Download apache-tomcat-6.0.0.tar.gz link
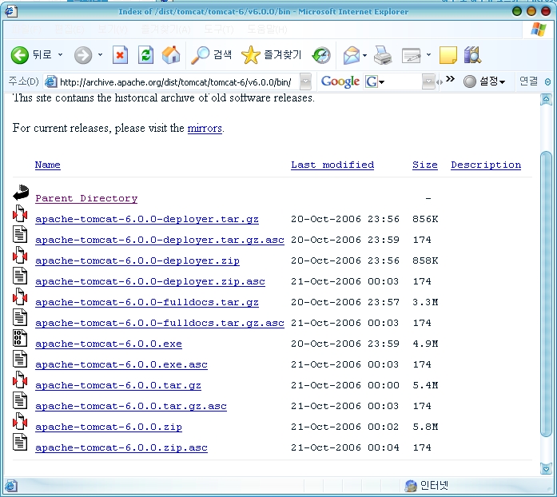The width and height of the screenshot is (557, 497). 118,385
